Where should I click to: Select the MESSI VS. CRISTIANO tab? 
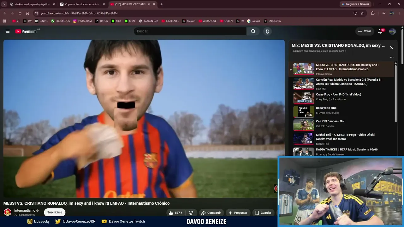(133, 4)
